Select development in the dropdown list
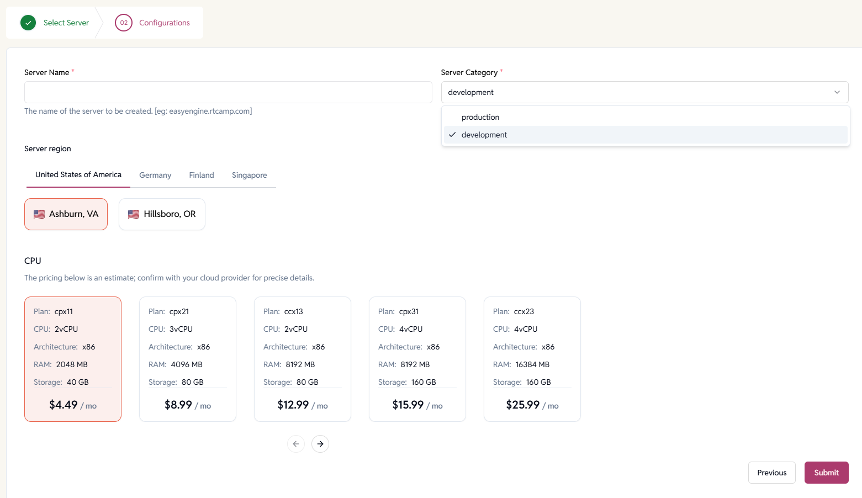Image resolution: width=862 pixels, height=498 pixels. 484,135
